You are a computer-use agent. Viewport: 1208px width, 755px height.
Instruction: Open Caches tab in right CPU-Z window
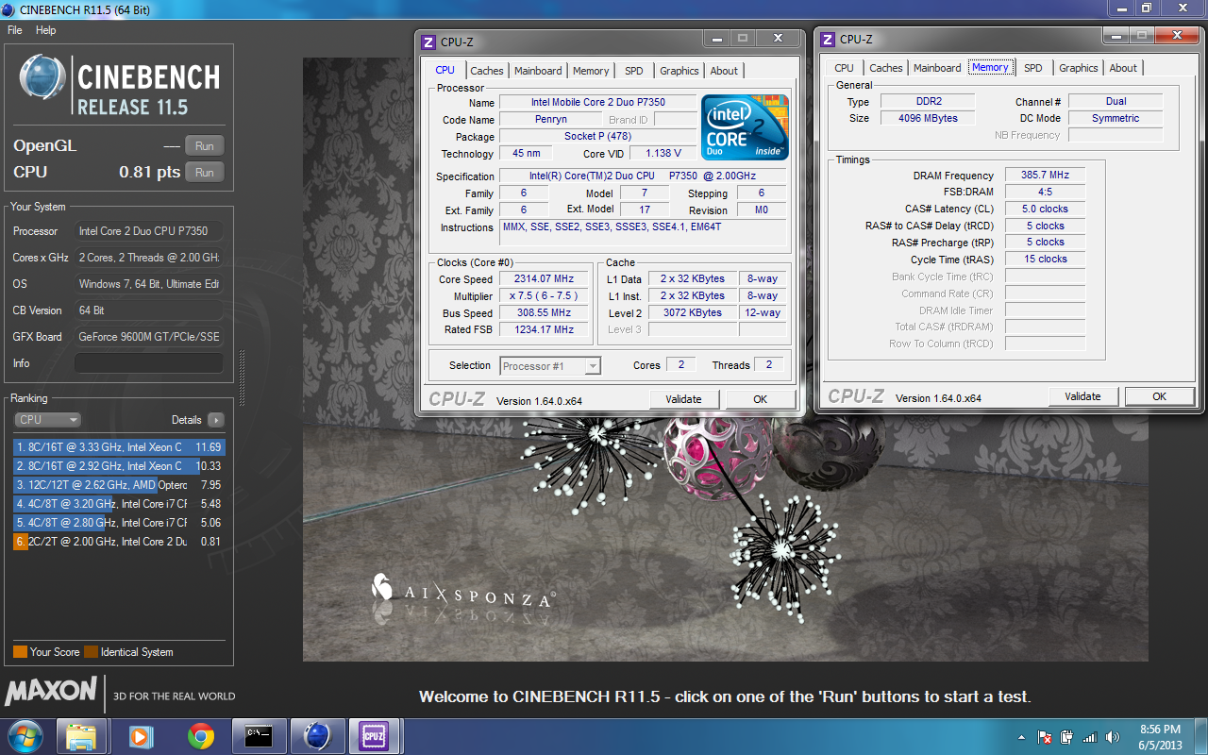click(x=886, y=68)
